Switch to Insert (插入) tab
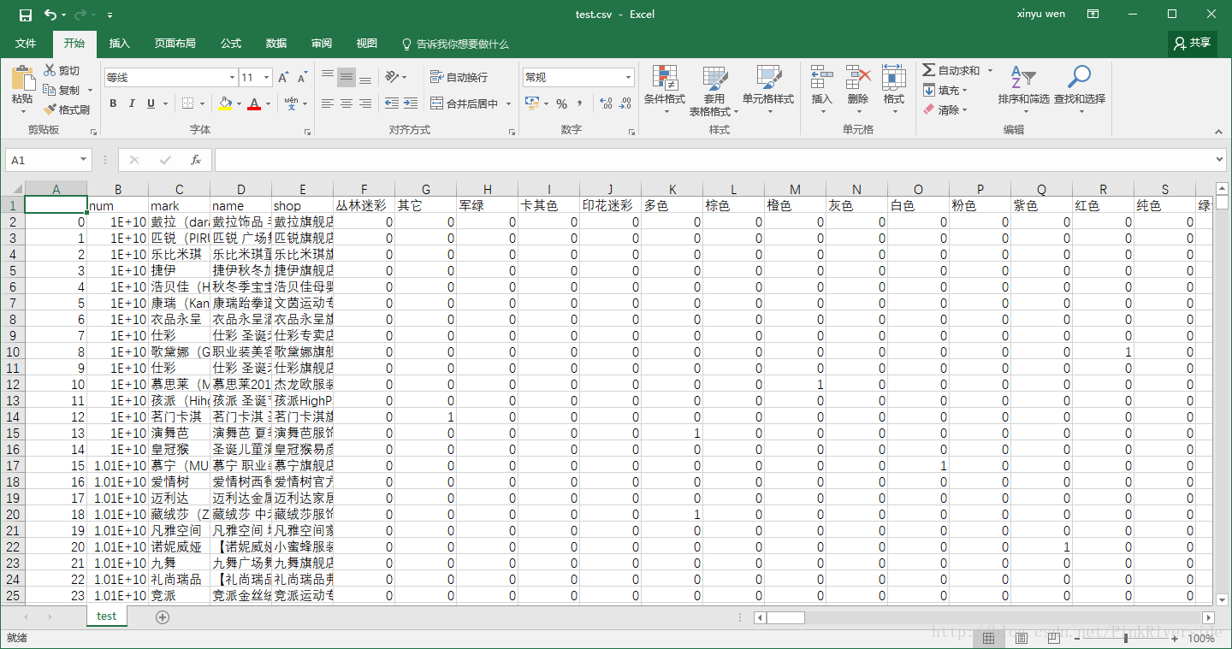 [x=120, y=44]
